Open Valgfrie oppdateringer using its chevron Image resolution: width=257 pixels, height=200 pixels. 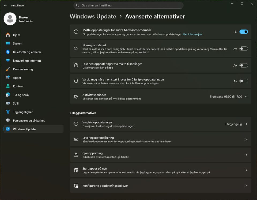(246, 124)
